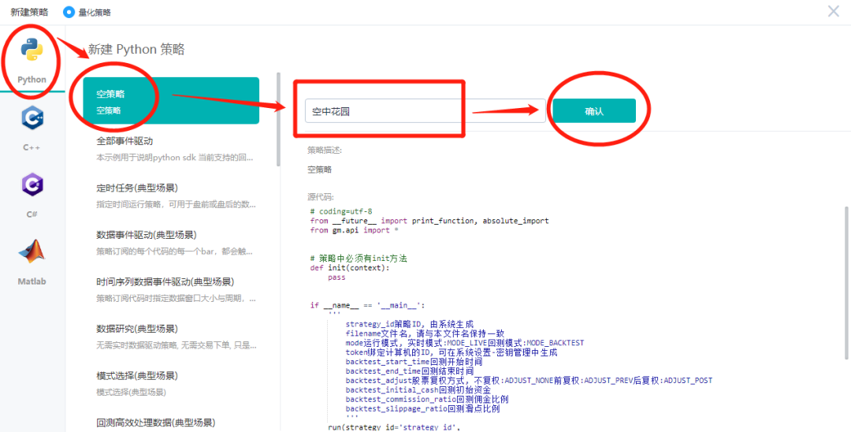Select the 量化策略 radio button
This screenshot has width=851, height=432.
pos(69,12)
